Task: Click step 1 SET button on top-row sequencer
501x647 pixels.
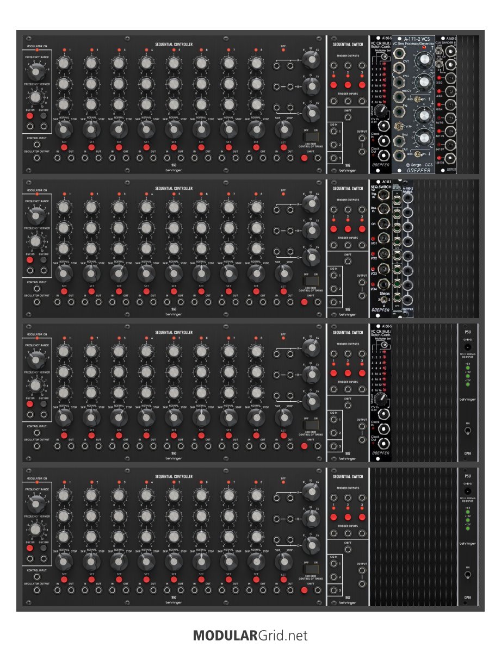Action: tap(64, 147)
